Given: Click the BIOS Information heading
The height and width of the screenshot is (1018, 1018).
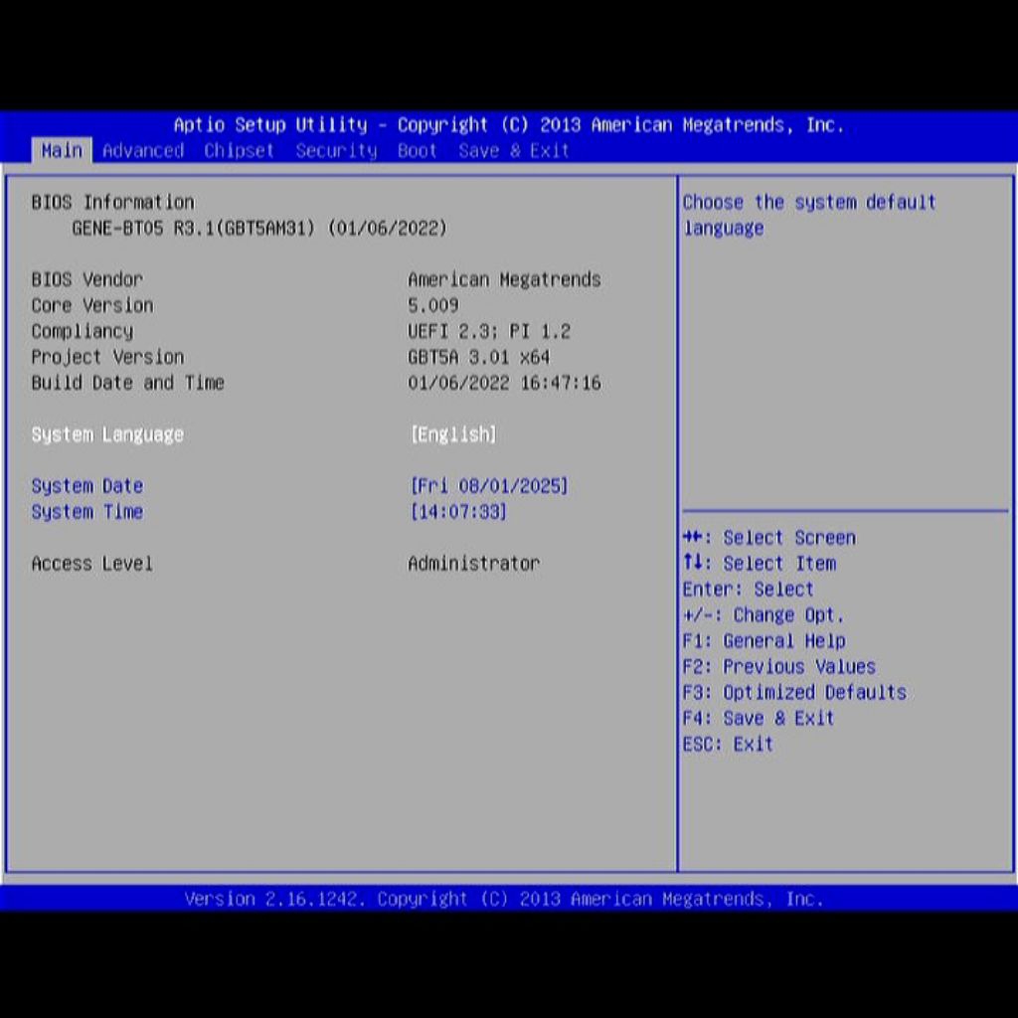Looking at the screenshot, I should coord(113,202).
